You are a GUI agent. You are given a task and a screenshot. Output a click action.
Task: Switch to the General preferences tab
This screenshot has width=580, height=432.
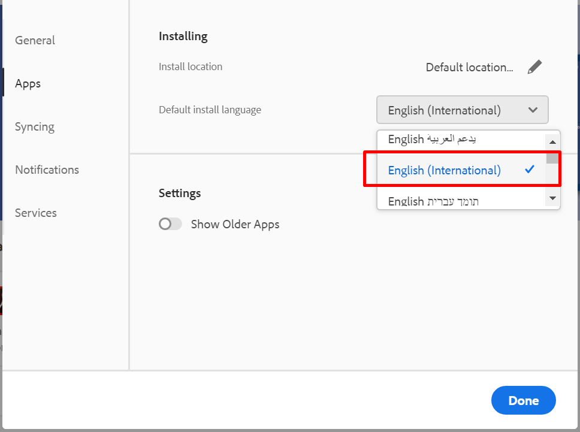tap(34, 40)
